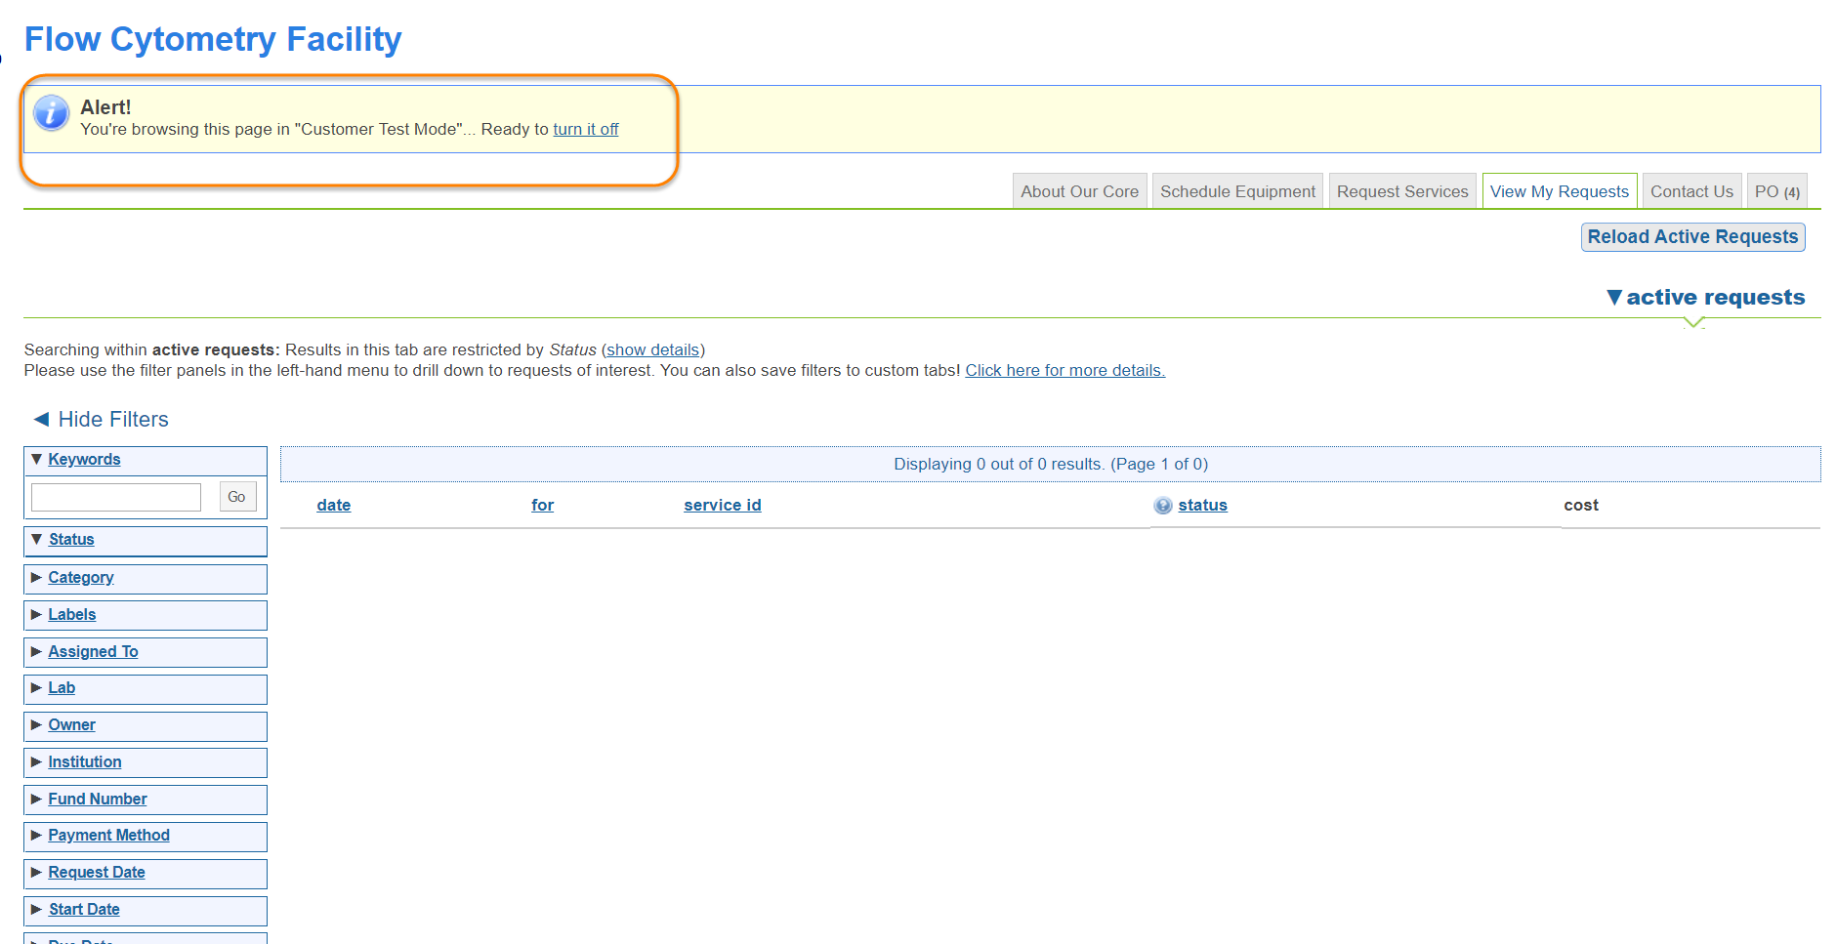The height and width of the screenshot is (944, 1836).
Task: Focus the Keywords search text field
Action: pos(116,497)
